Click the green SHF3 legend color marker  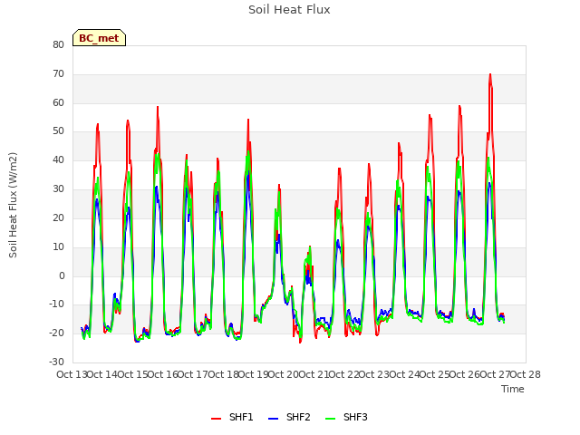(x=330, y=419)
